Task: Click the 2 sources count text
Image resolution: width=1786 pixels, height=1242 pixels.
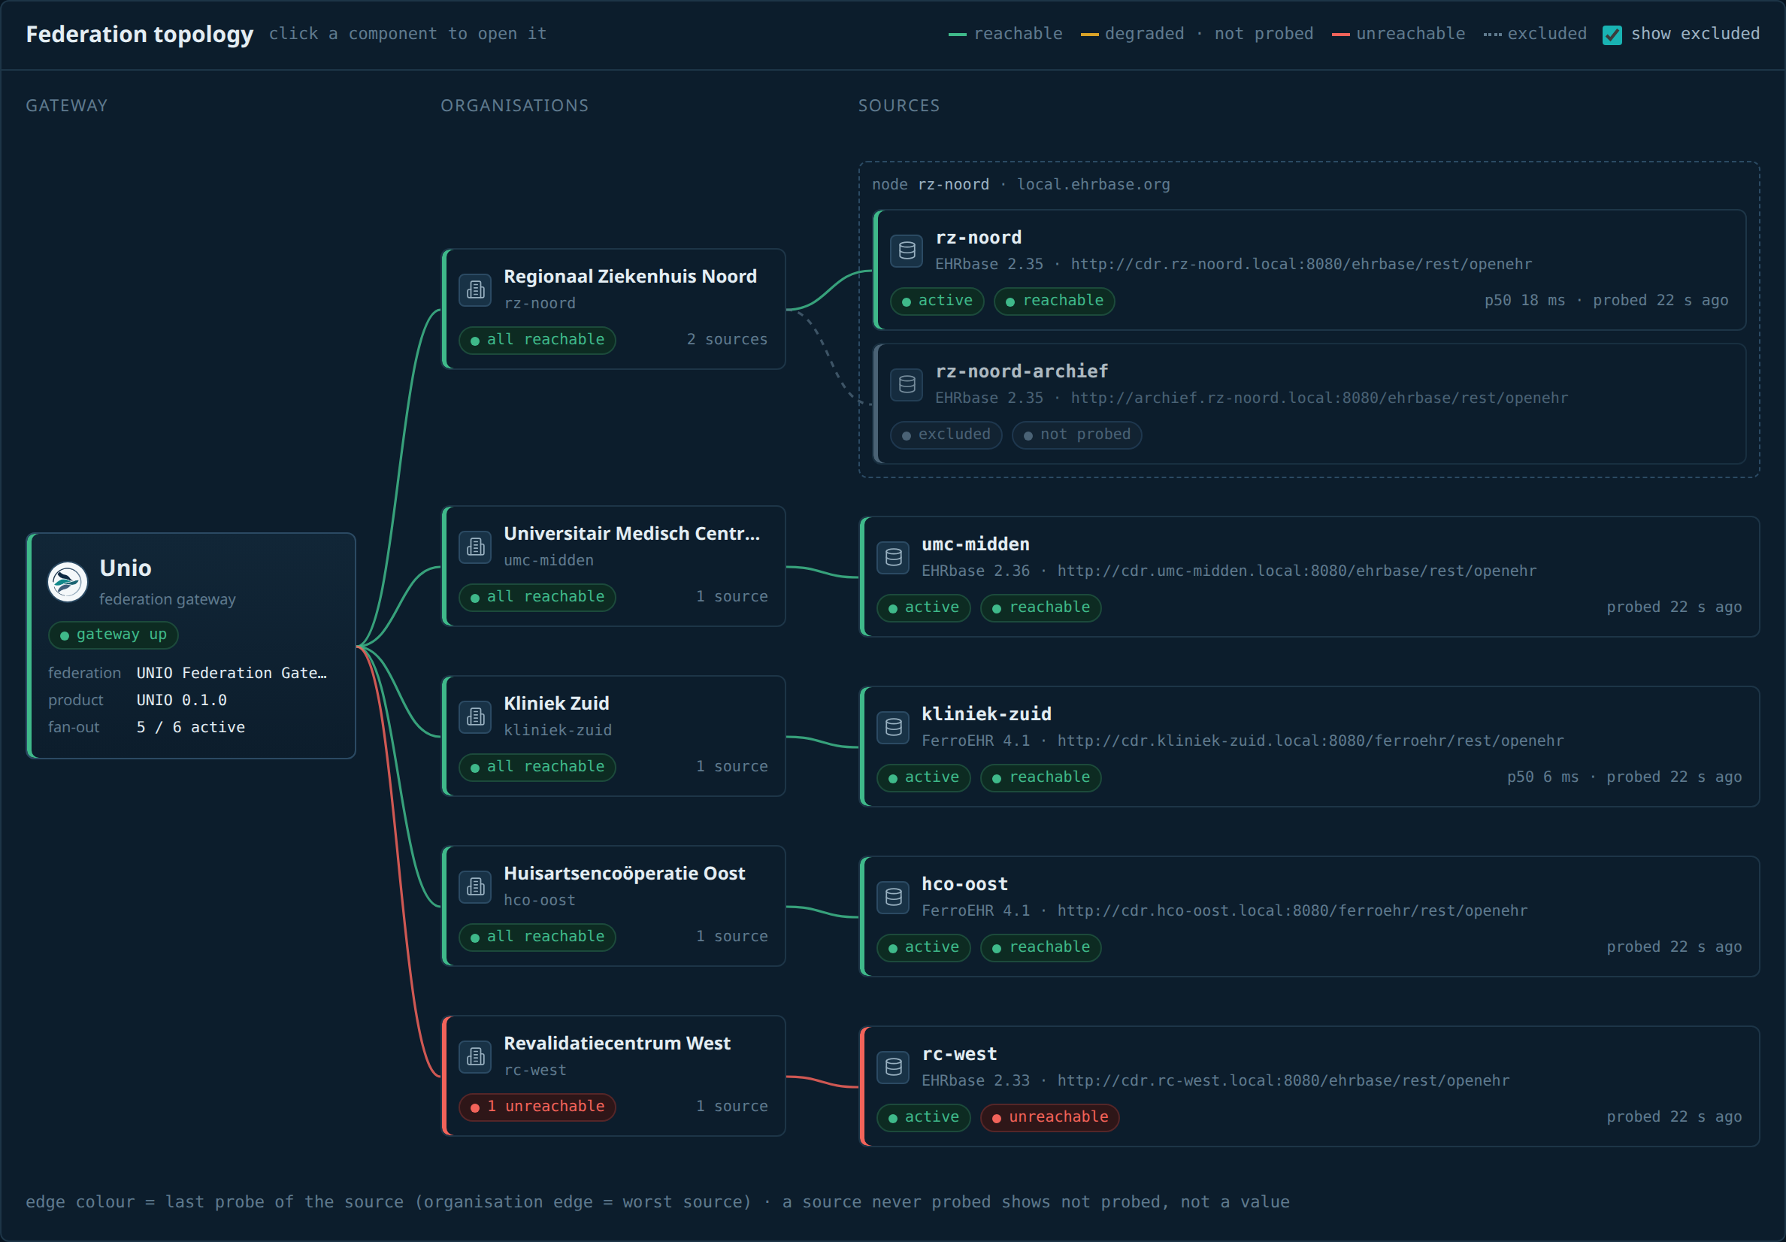Action: [x=727, y=339]
